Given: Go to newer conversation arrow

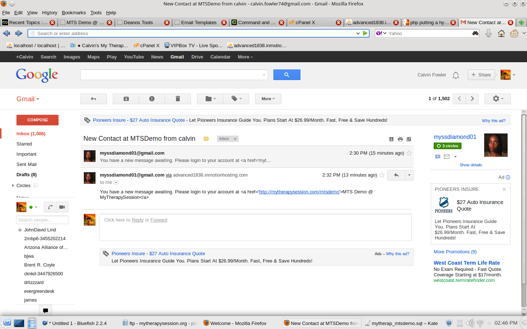Looking at the screenshot, I should click(x=459, y=99).
